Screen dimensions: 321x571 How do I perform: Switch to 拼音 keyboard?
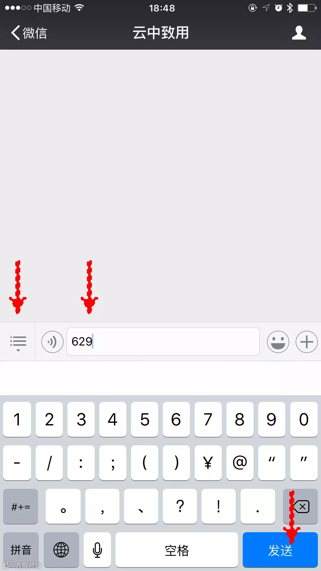(x=21, y=549)
